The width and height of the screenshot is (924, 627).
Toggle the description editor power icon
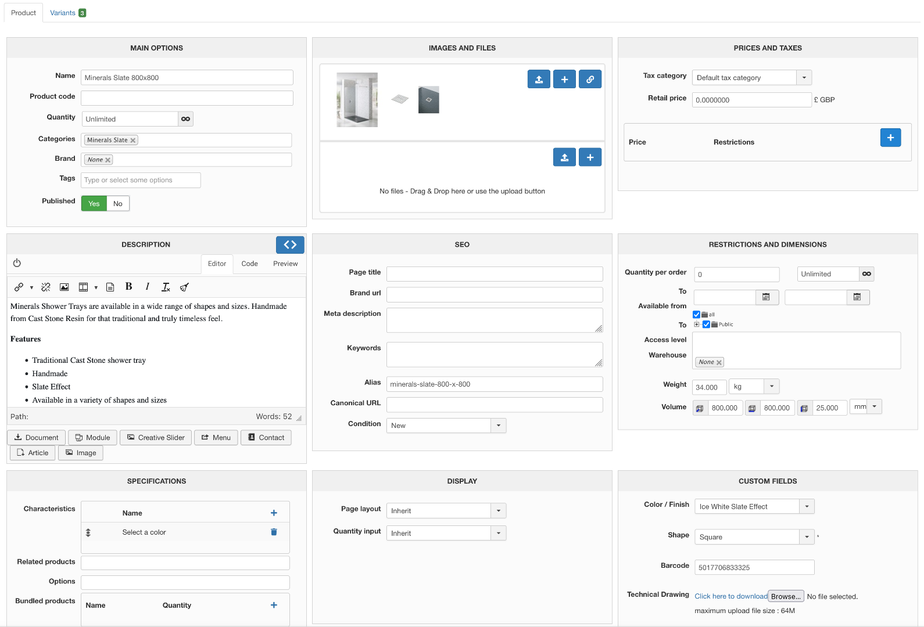coord(17,263)
